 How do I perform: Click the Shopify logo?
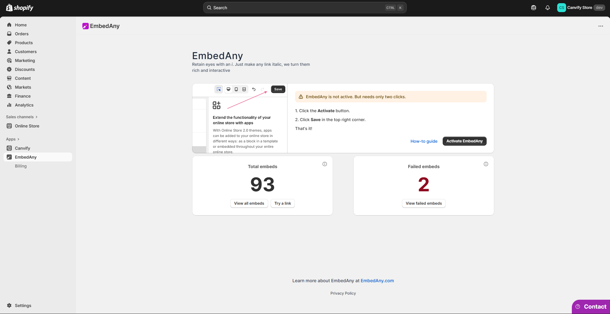(20, 8)
